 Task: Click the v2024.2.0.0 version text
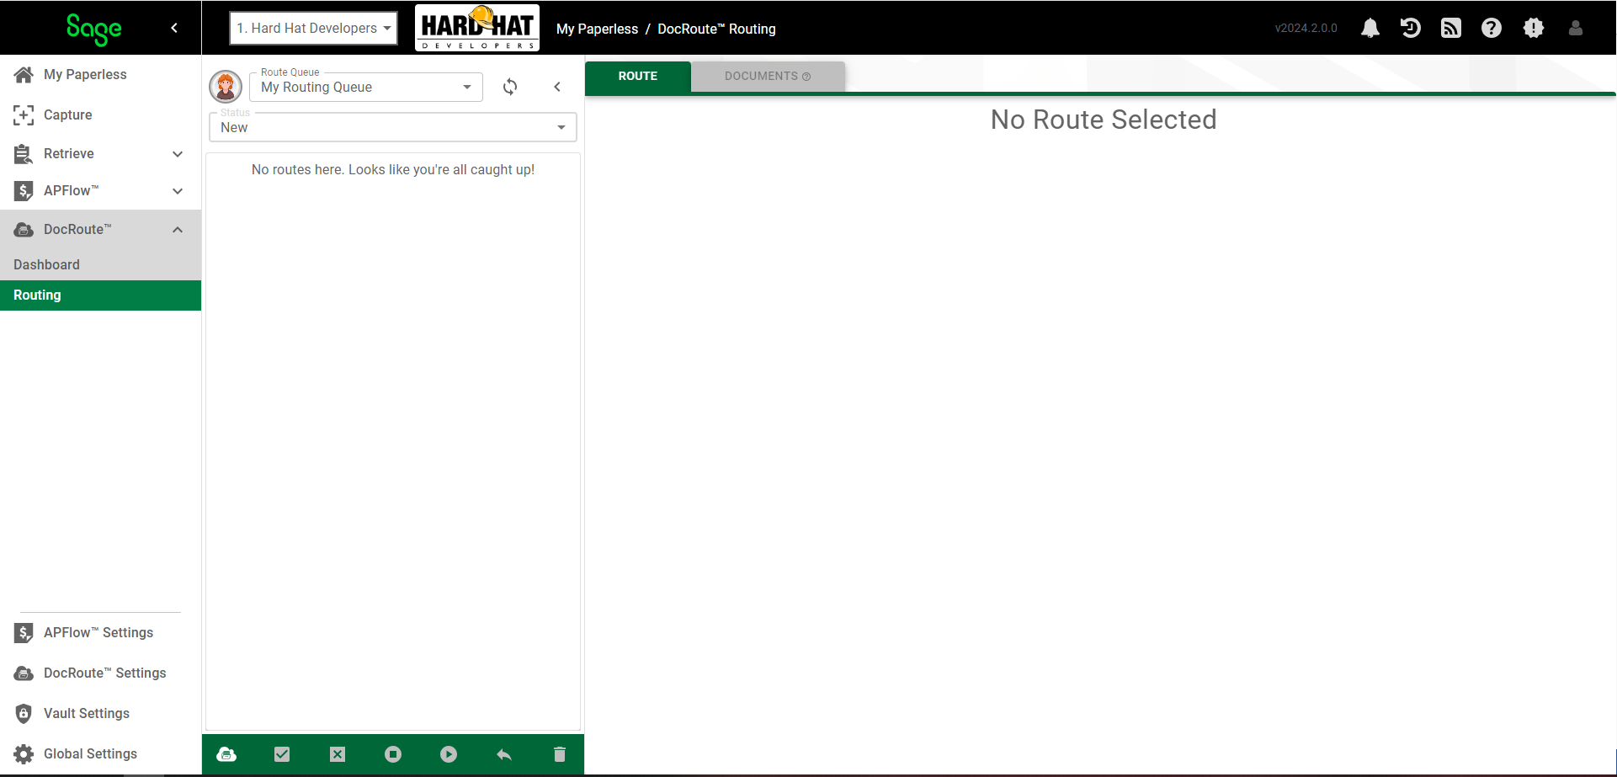pyautogui.click(x=1306, y=28)
